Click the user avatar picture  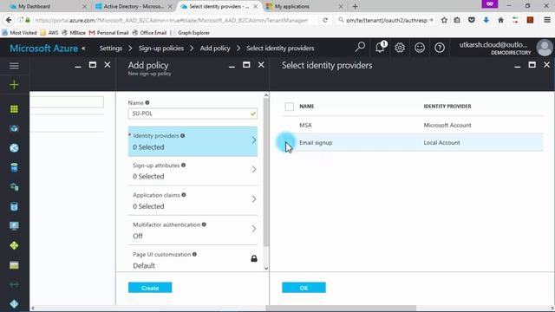point(545,48)
